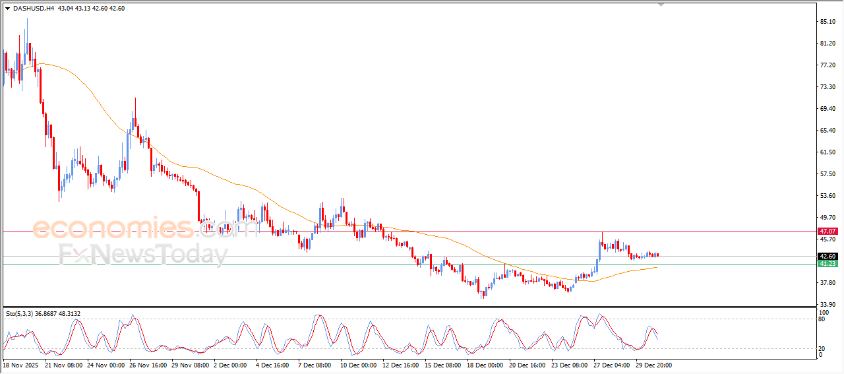The width and height of the screenshot is (844, 374).
Task: Click the 18 Nov 2025 date label
Action: [x=21, y=365]
